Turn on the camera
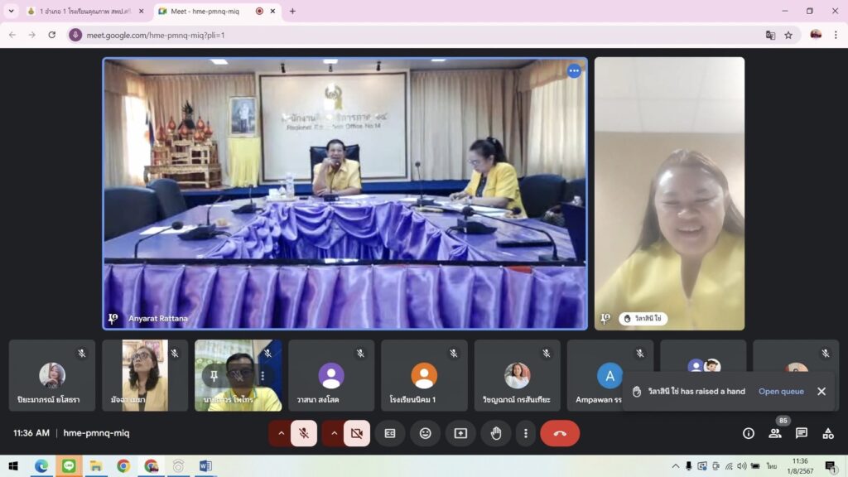The image size is (848, 477). [357, 433]
